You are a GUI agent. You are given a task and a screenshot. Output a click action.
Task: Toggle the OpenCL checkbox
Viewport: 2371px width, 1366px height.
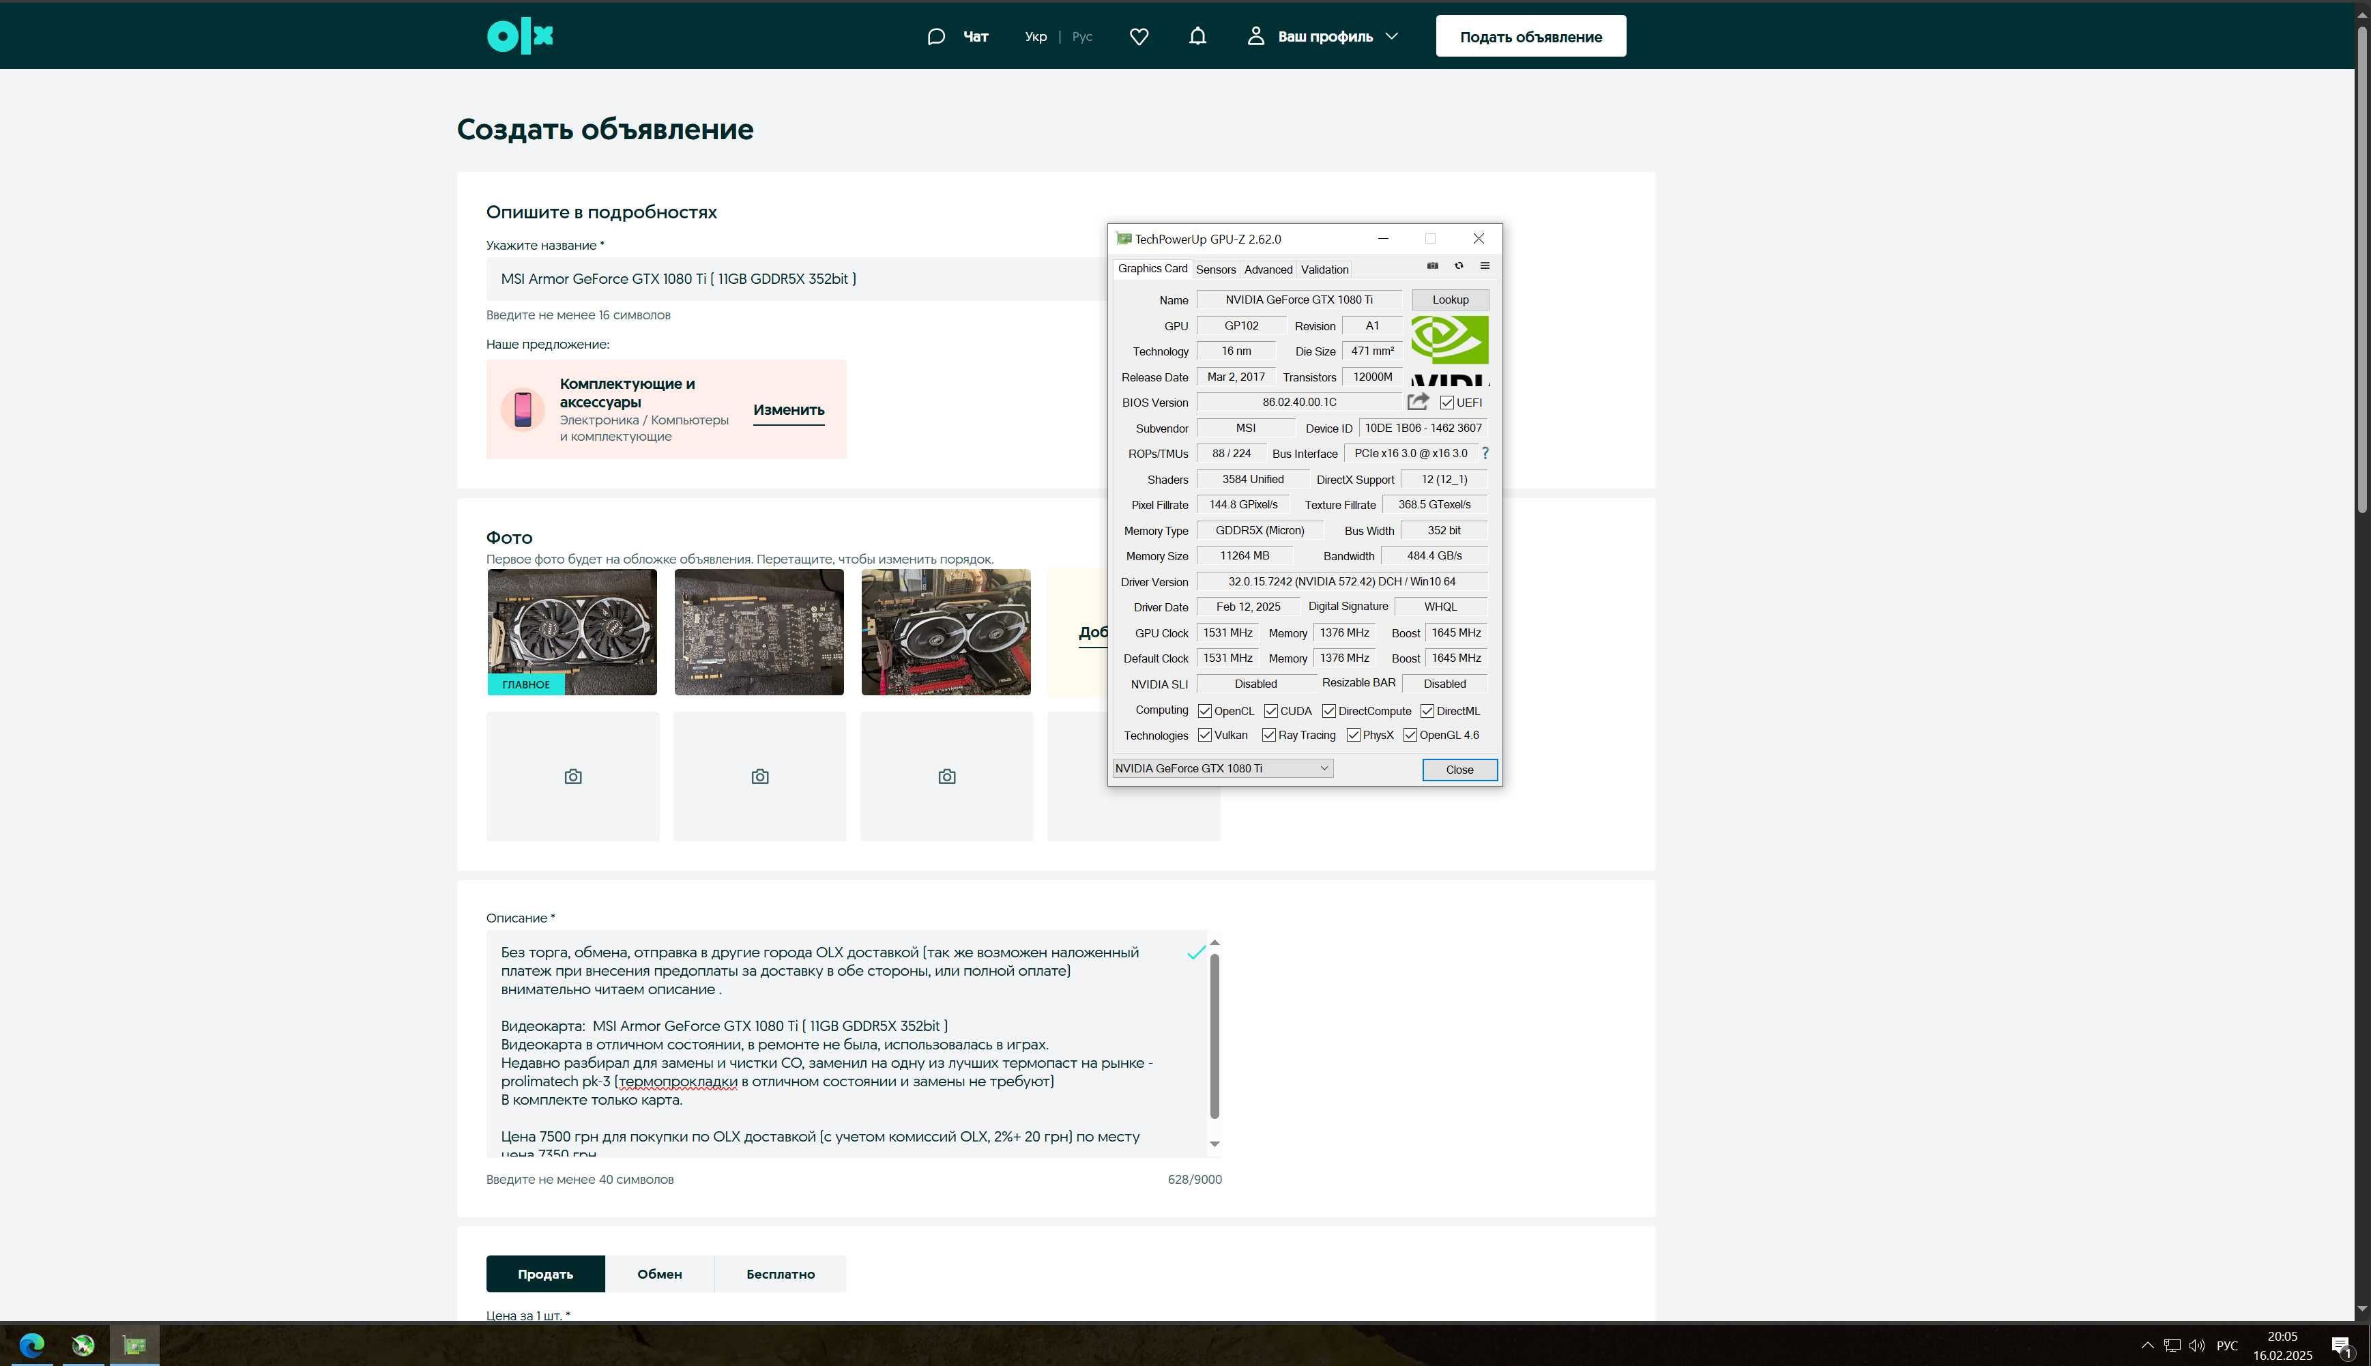pos(1205,710)
